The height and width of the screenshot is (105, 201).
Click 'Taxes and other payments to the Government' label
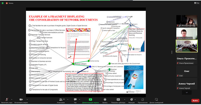(x=125, y=64)
